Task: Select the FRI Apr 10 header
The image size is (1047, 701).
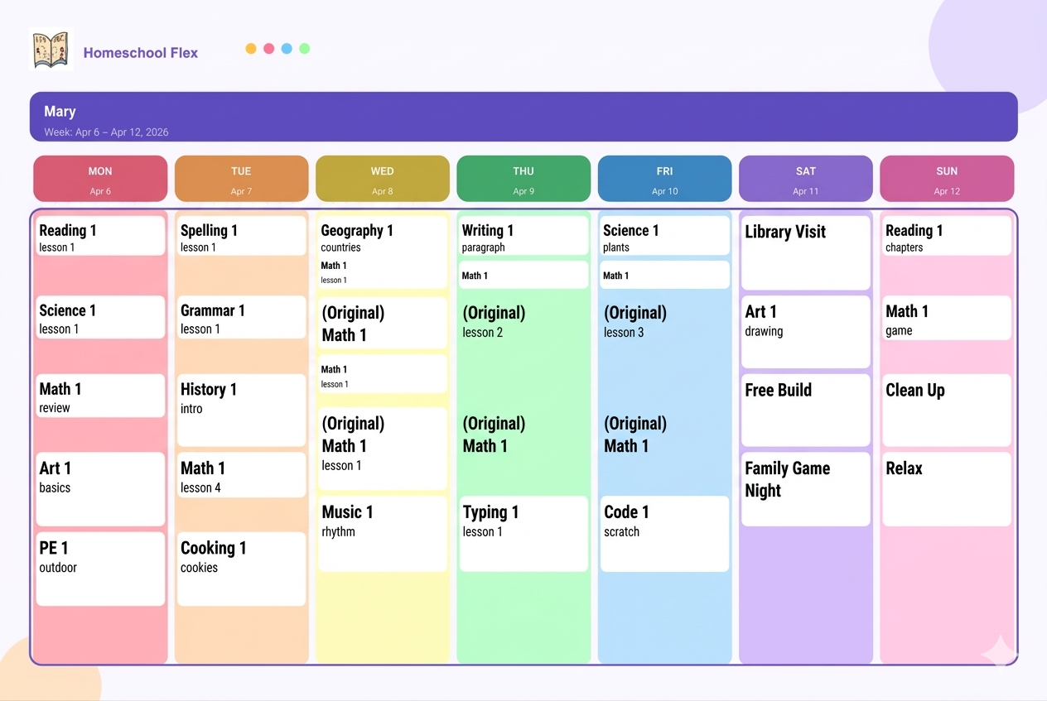Action: point(664,179)
